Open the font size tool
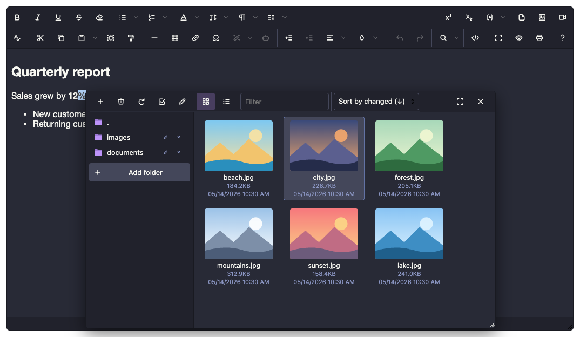The image size is (580, 337). coord(213,17)
